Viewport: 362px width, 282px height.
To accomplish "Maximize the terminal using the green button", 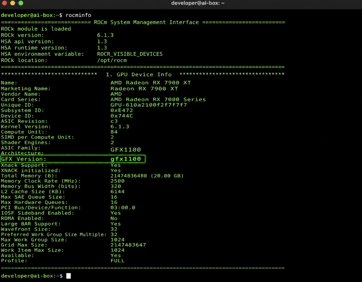I will coord(21,3).
